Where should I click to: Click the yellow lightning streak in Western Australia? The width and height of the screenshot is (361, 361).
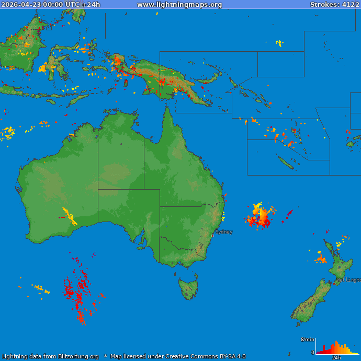(70, 216)
